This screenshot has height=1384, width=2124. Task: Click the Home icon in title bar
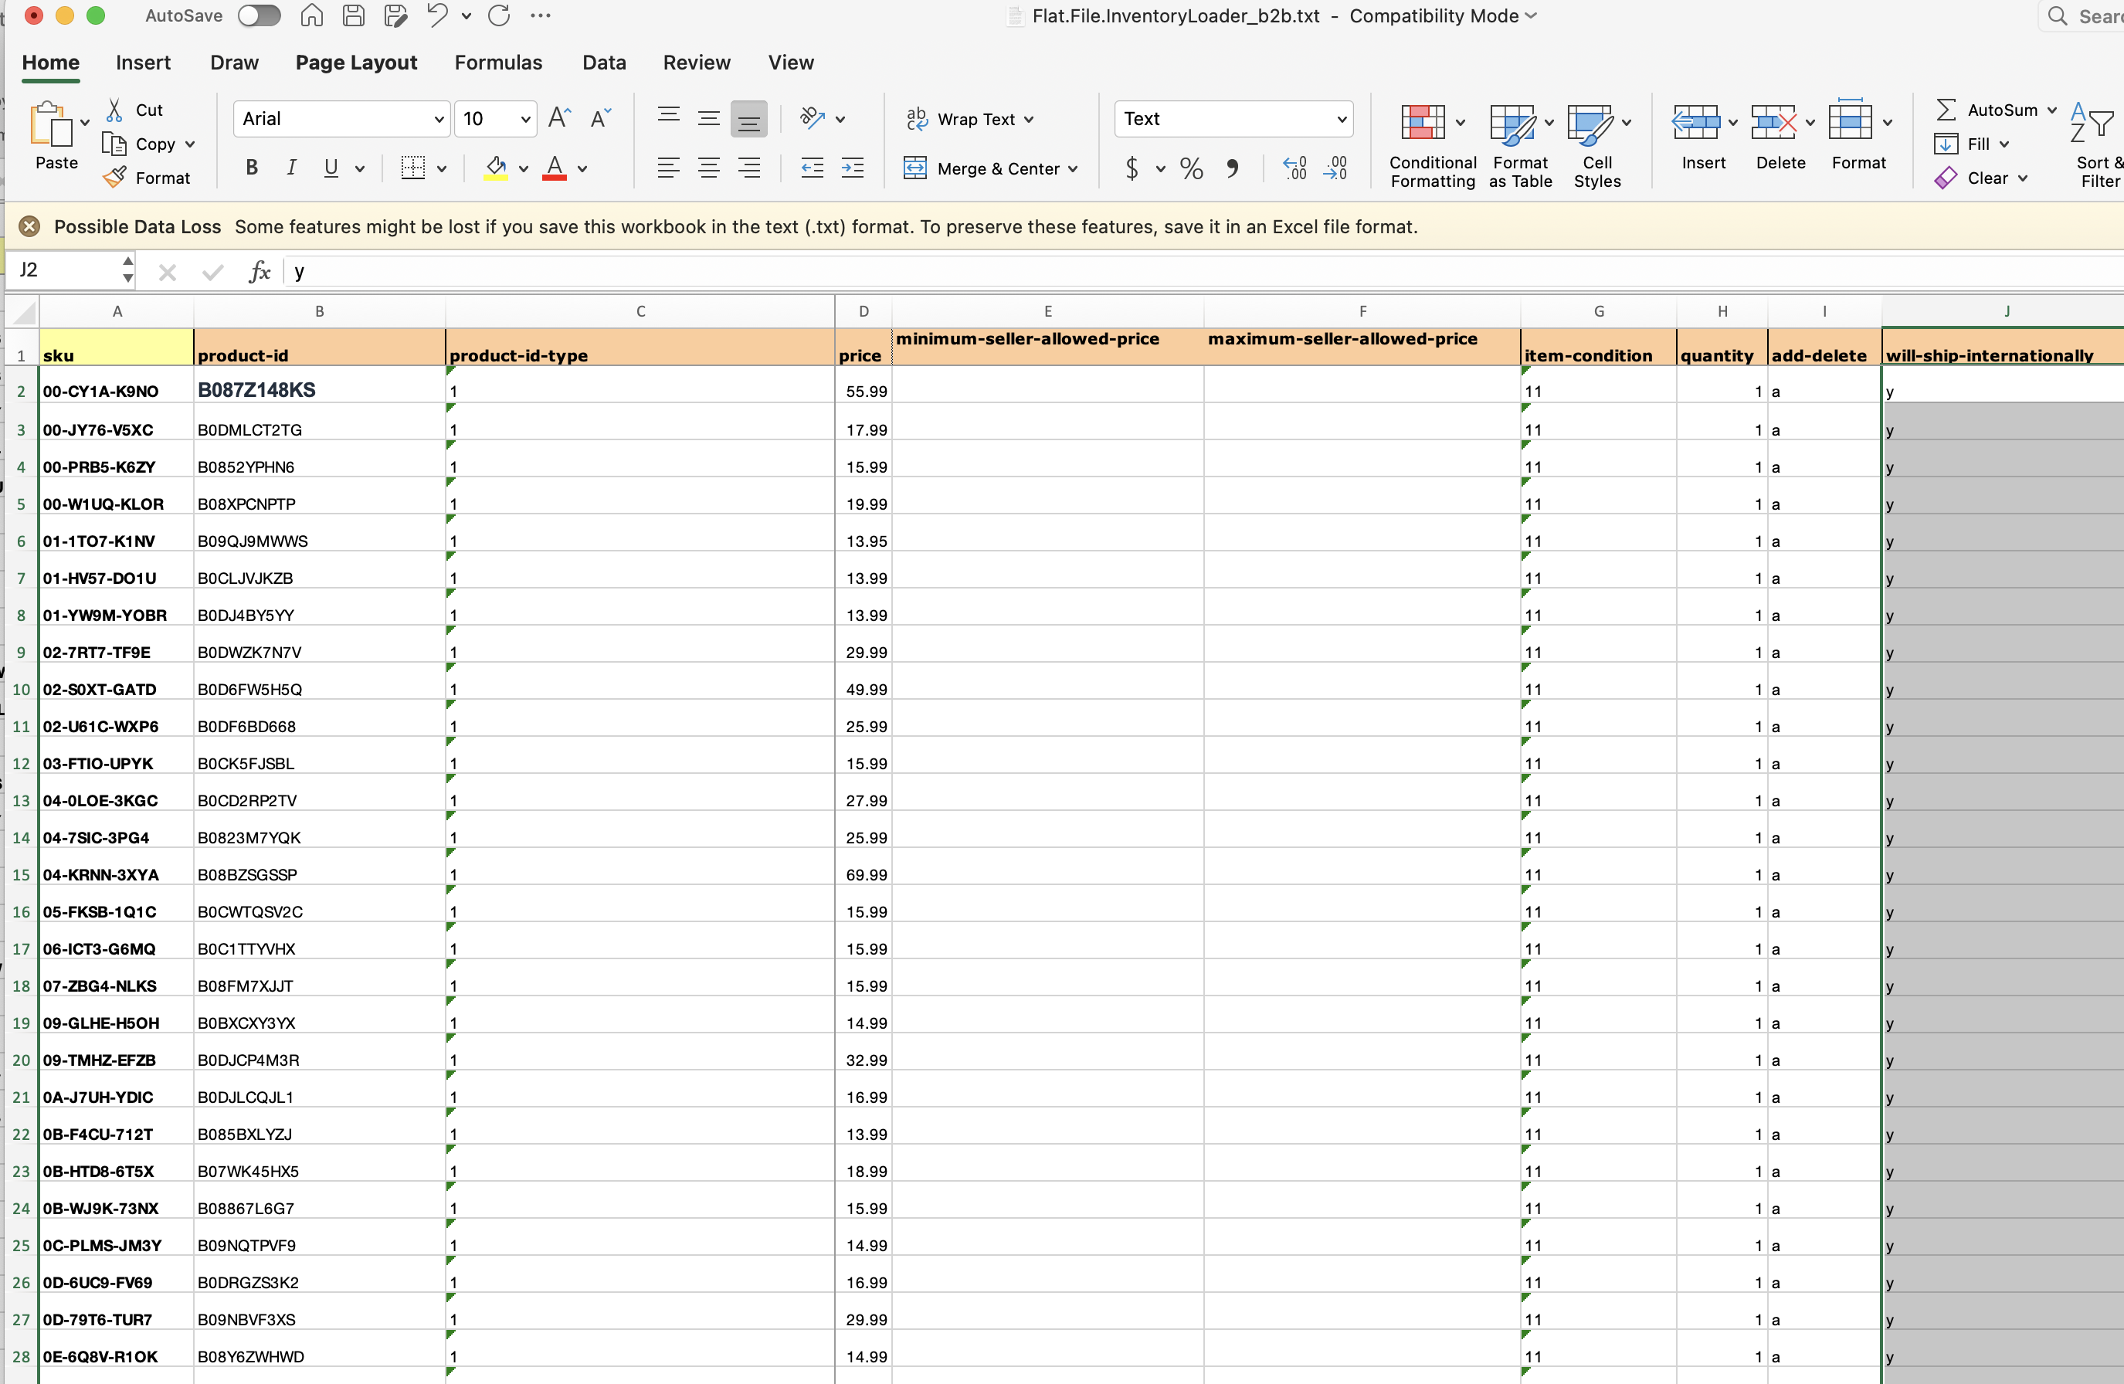click(x=311, y=15)
